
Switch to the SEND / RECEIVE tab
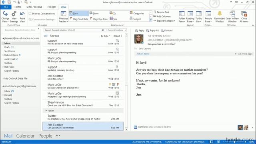pyautogui.click(x=34, y=7)
